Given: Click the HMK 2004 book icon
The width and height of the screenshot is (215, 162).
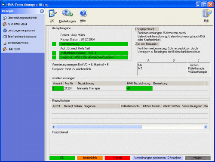Looking at the screenshot, I should 5,49.
